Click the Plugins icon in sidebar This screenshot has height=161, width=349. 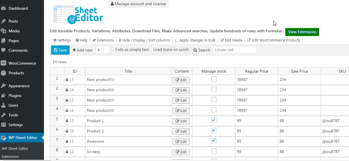tap(4, 96)
